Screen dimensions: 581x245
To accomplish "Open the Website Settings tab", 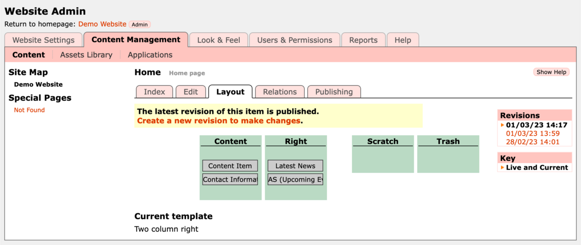I will (43, 40).
